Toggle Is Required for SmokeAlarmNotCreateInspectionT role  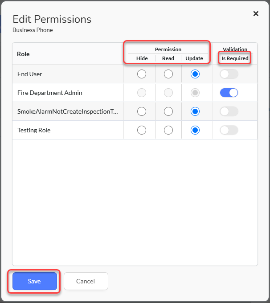229,111
